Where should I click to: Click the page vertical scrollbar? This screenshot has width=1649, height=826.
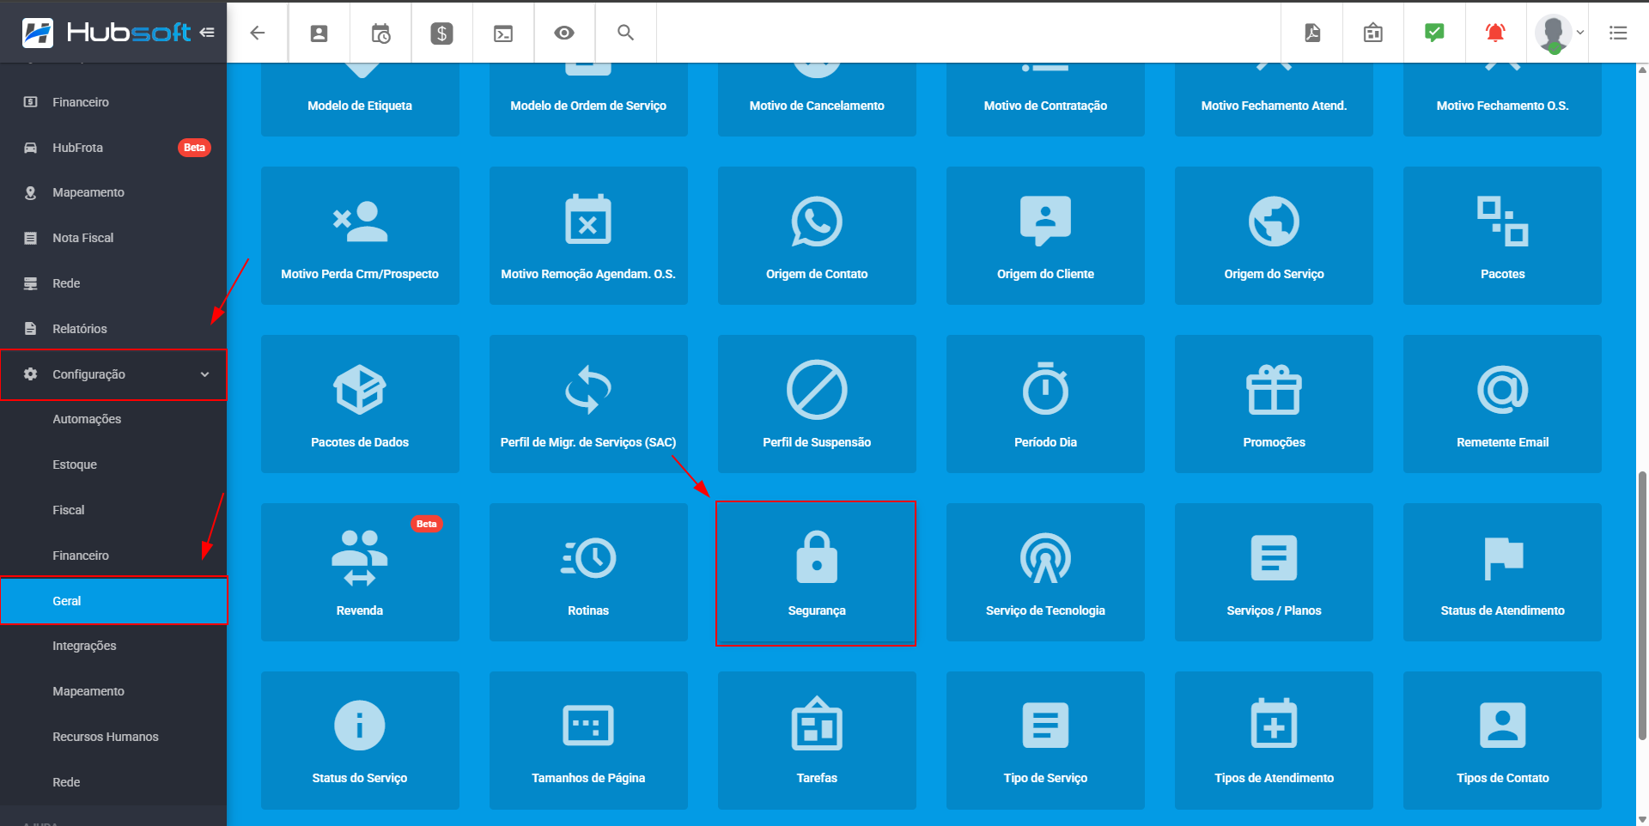point(1642,601)
